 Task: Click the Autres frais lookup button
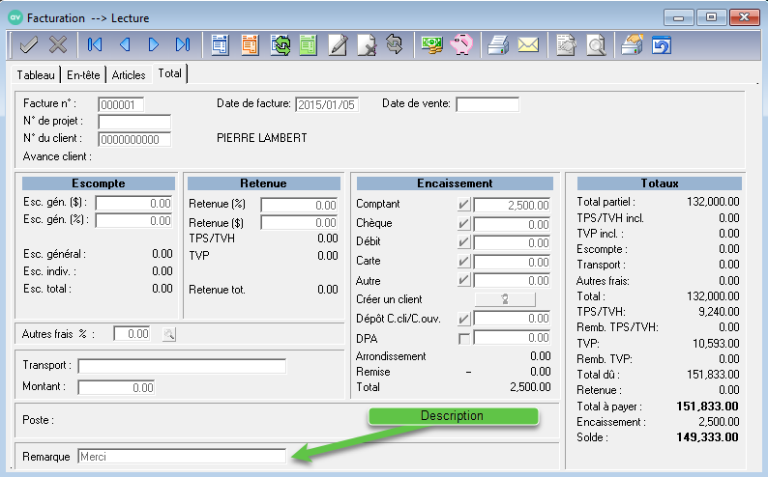[169, 334]
